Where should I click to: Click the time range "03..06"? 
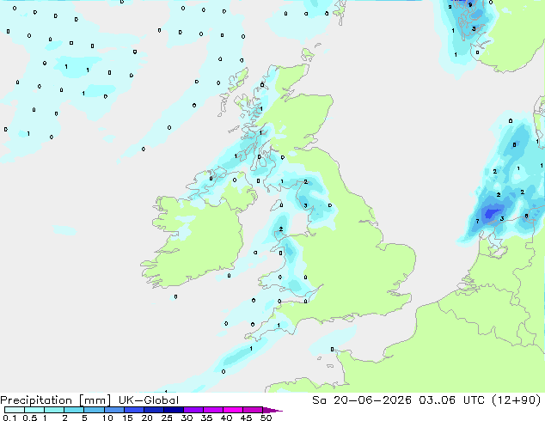437,400
